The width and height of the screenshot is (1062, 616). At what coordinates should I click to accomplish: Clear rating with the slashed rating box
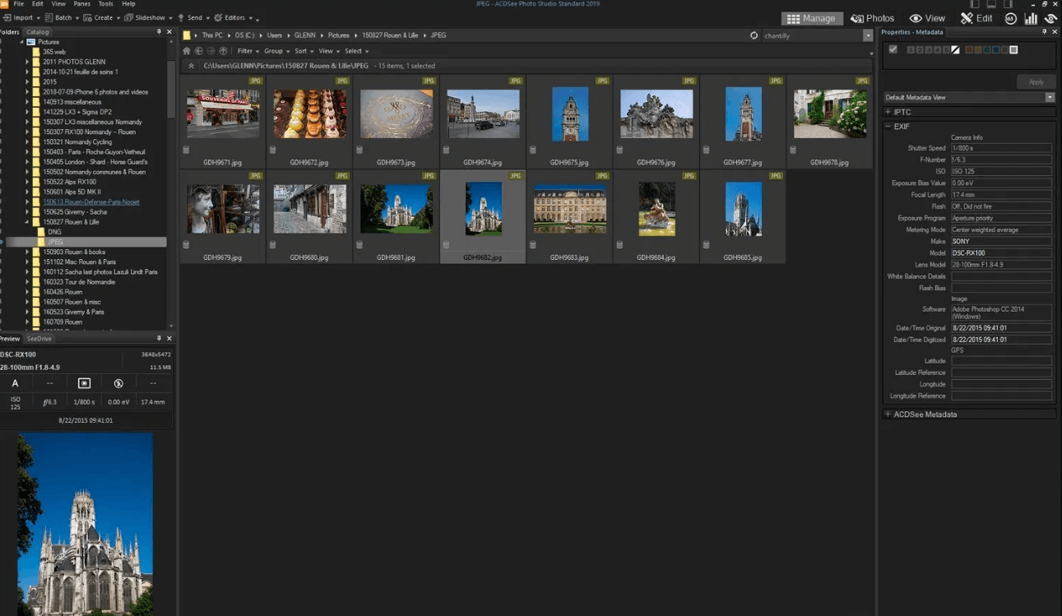tap(955, 50)
